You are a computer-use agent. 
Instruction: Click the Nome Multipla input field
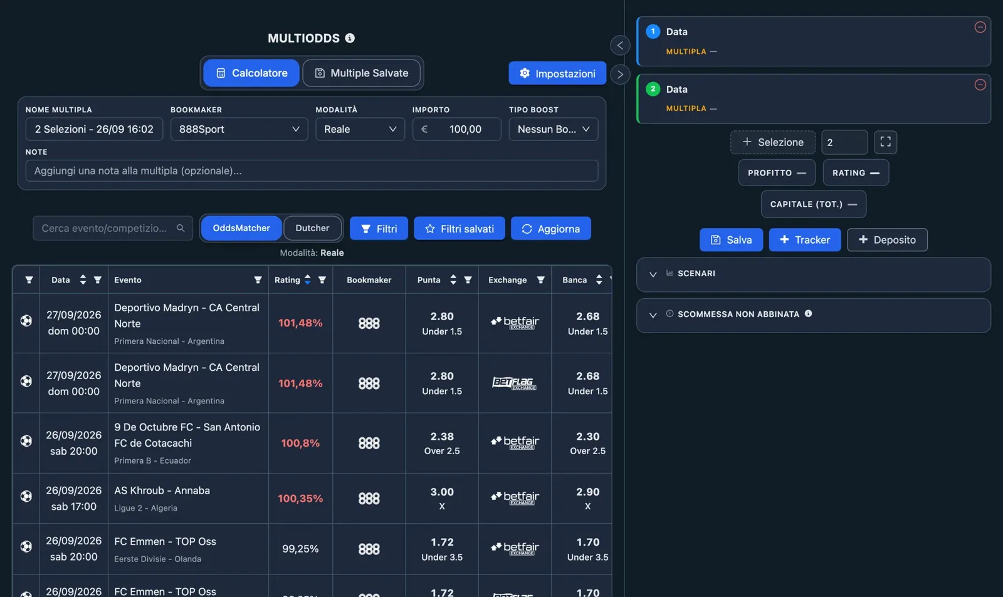coord(94,129)
